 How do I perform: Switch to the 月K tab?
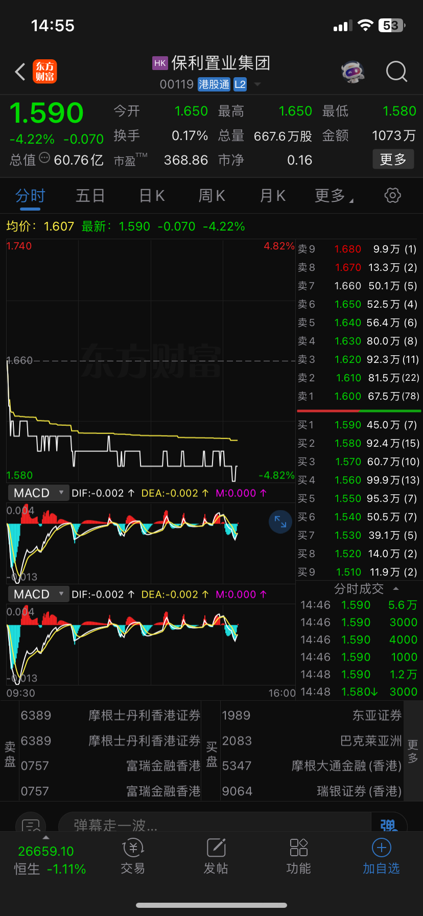273,196
